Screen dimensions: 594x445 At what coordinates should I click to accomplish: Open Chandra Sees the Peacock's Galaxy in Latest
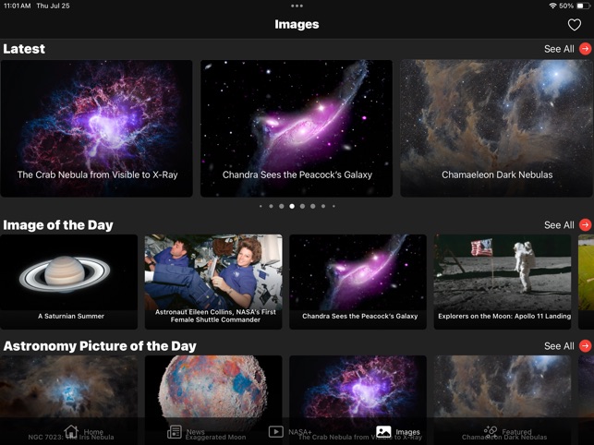click(x=297, y=128)
